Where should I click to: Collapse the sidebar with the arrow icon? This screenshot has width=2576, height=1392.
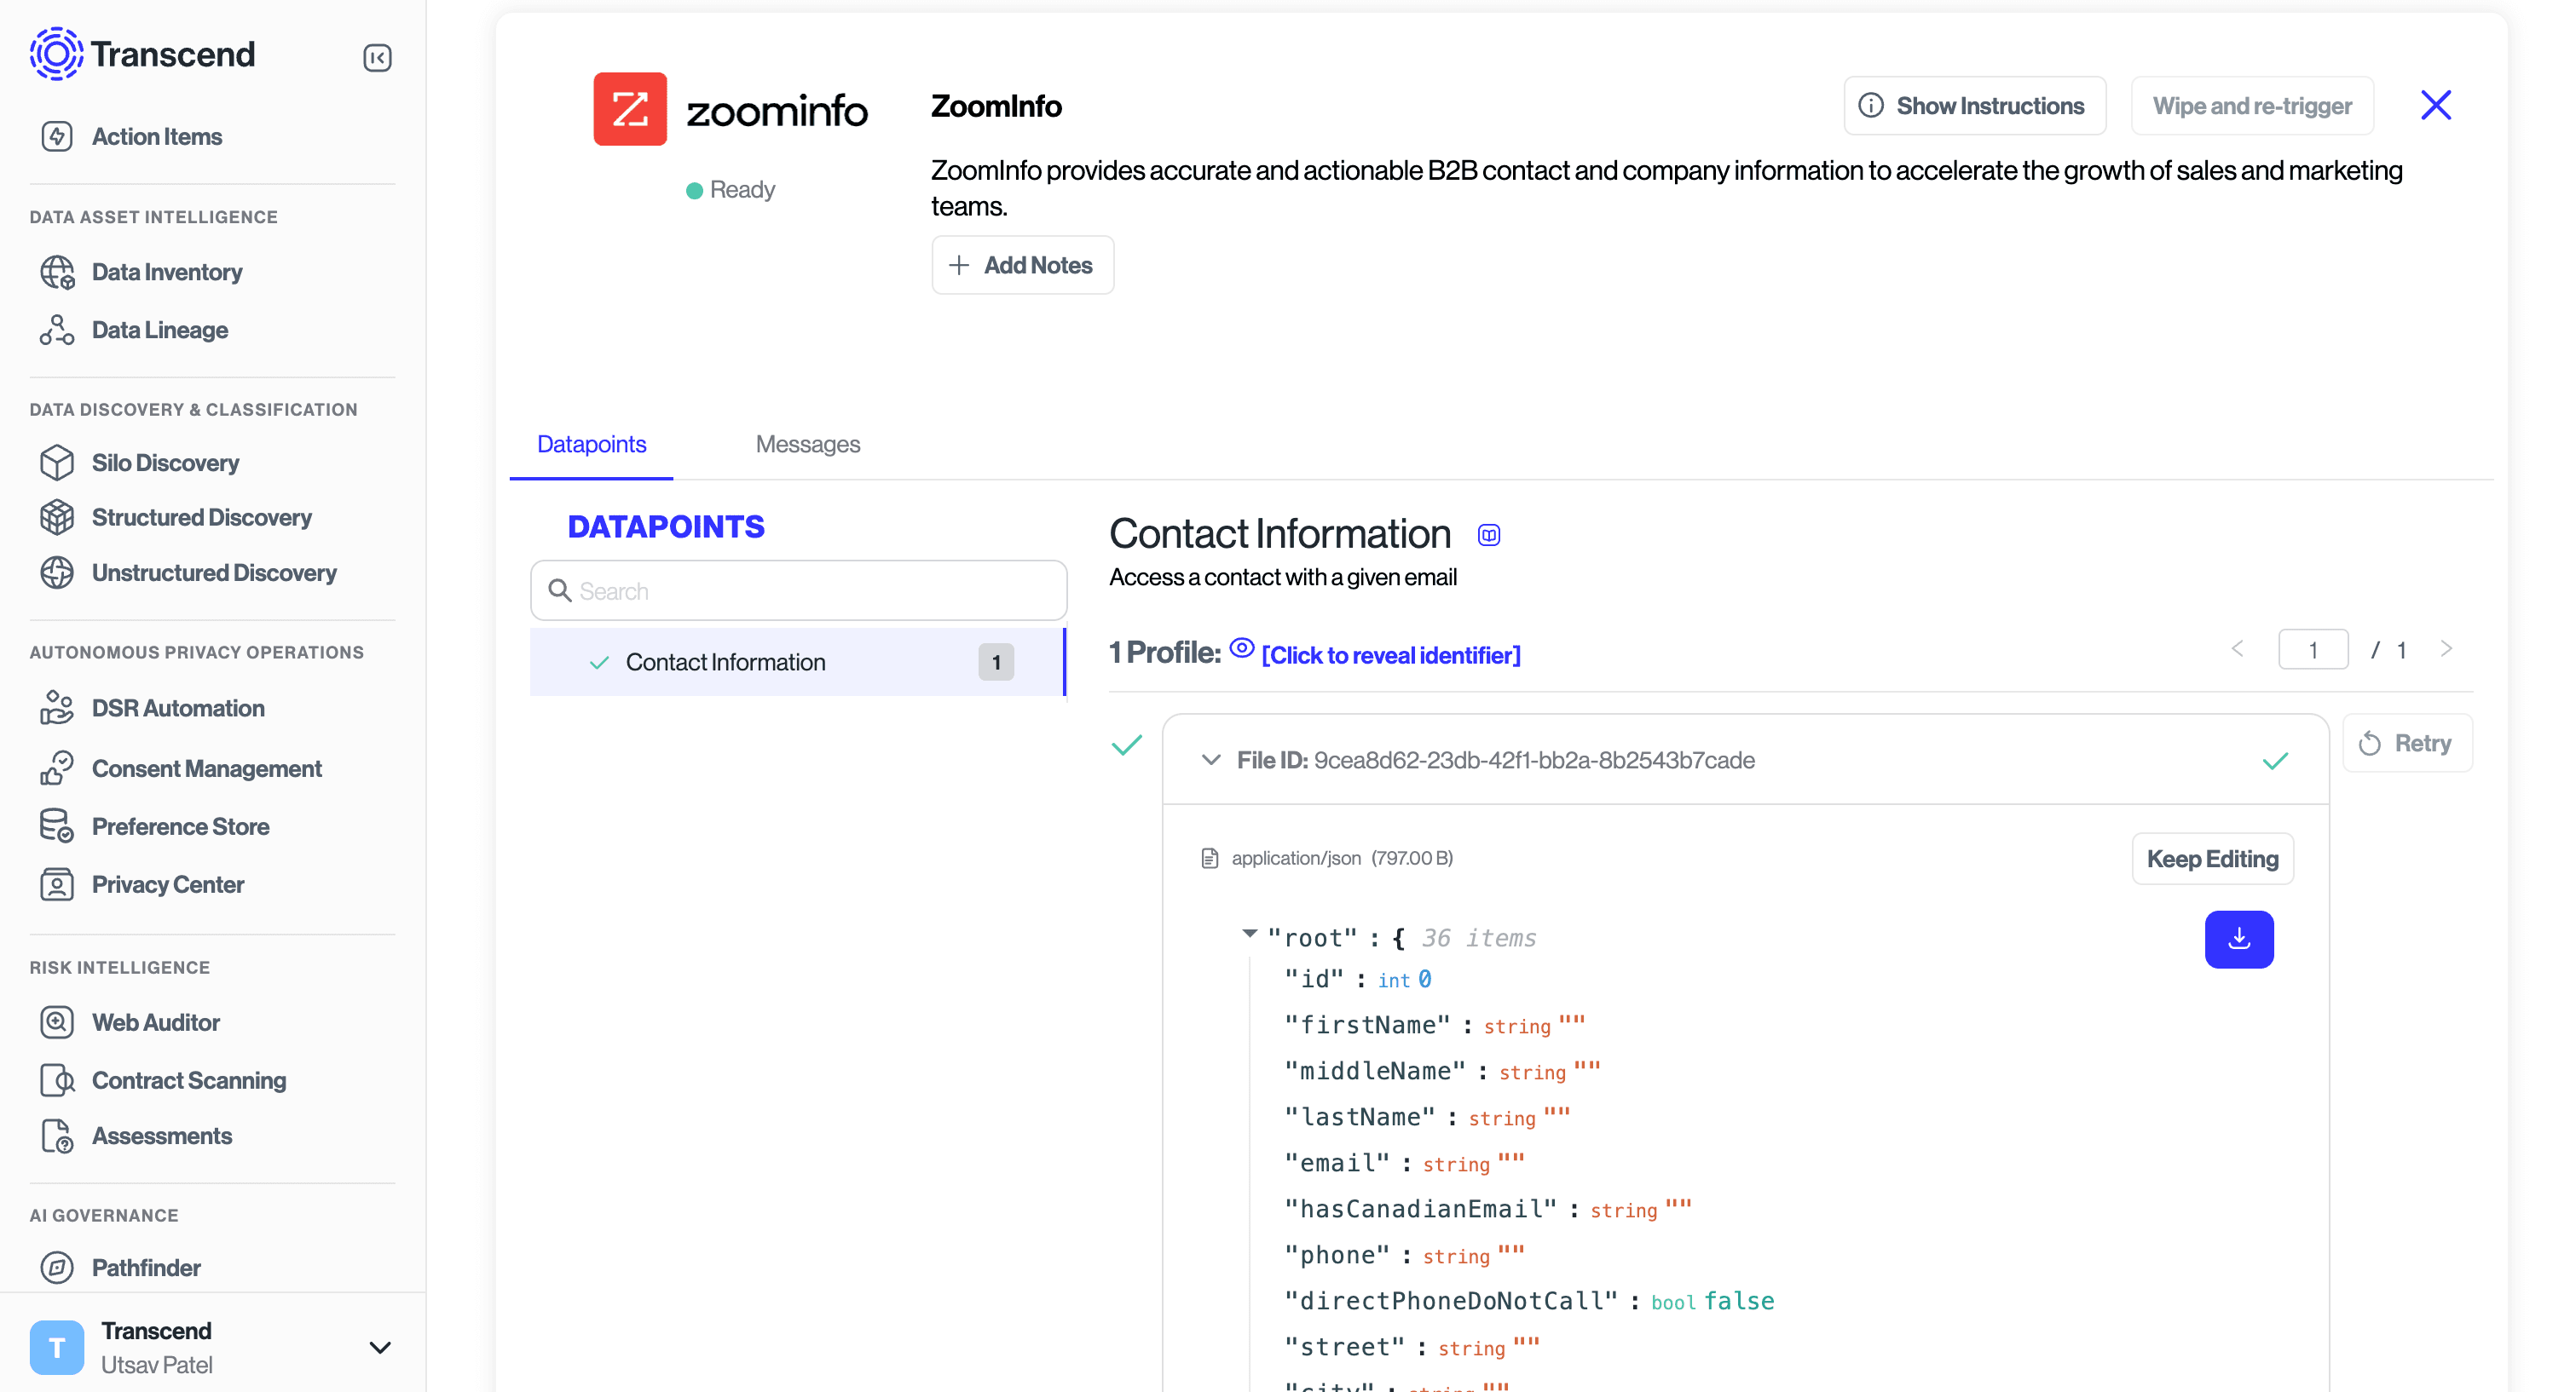(x=377, y=58)
